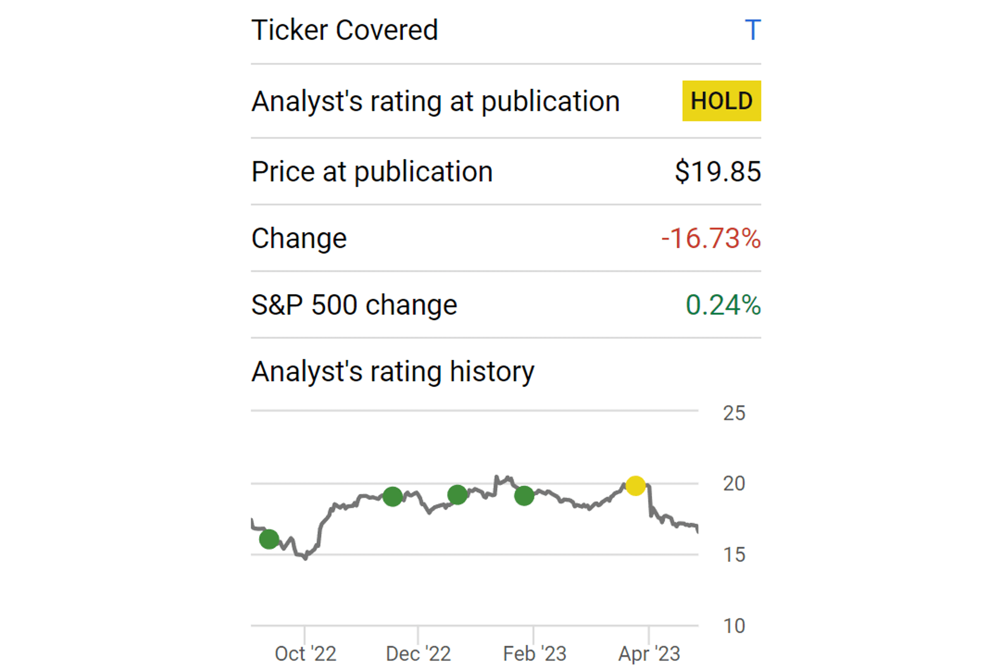The height and width of the screenshot is (672, 1000).
Task: Click the Oct '22 axis label
Action: pos(305,654)
